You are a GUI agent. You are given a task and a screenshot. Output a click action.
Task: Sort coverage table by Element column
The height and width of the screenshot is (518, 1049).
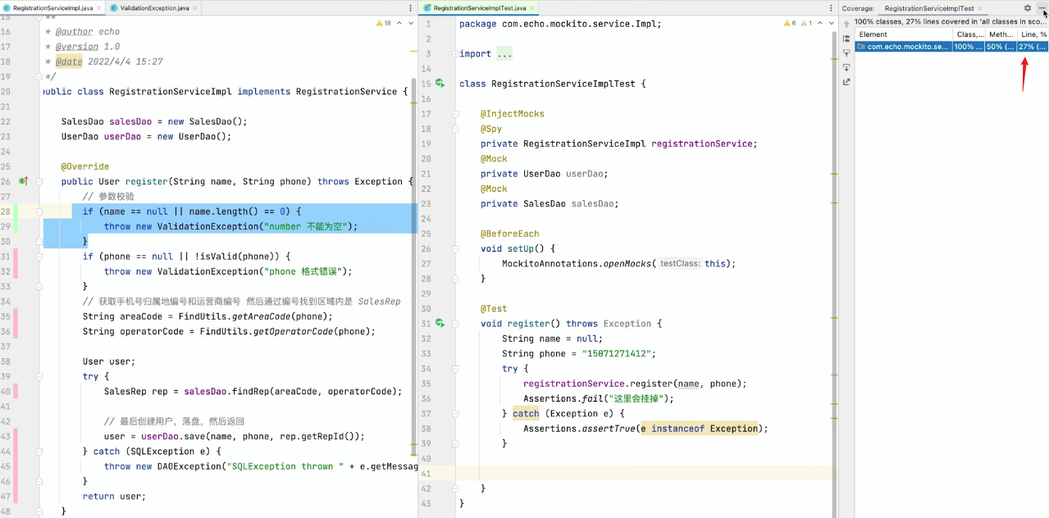point(904,34)
